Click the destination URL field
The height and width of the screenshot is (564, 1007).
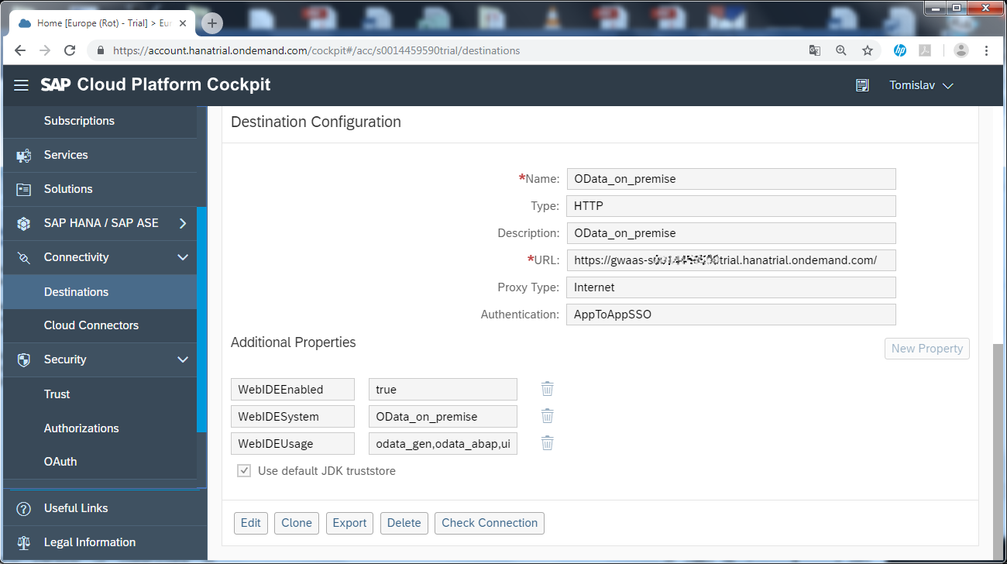(730, 260)
